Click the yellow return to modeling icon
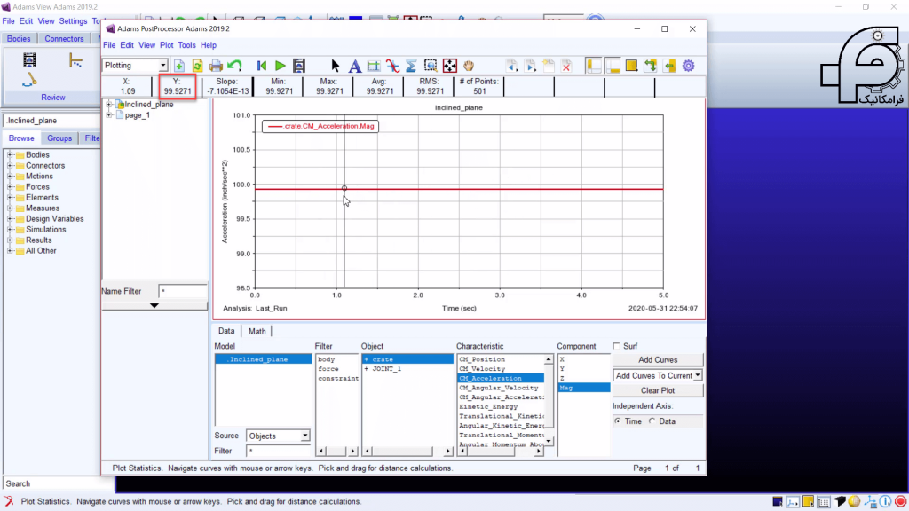909x511 pixels. click(x=669, y=66)
